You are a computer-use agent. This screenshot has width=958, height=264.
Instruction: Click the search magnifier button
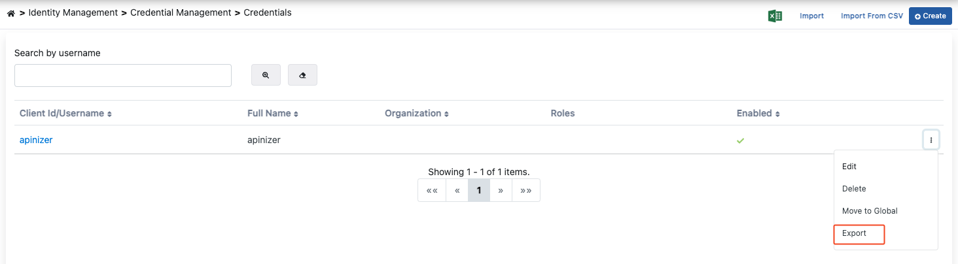(x=266, y=75)
